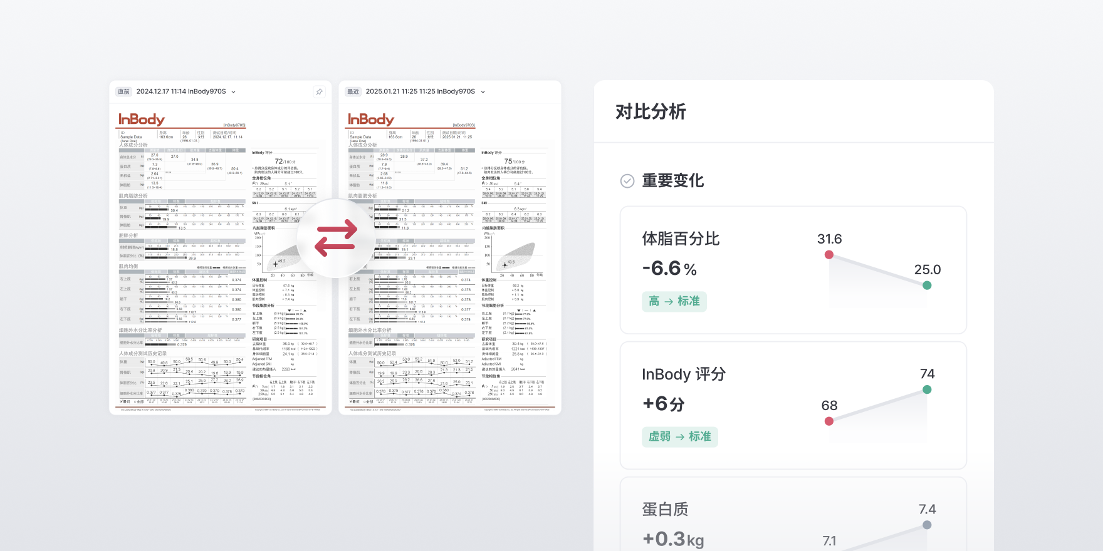1103x551 pixels.
Task: Expand the 2024.12.17 11:14 report dropdown
Action: [234, 92]
